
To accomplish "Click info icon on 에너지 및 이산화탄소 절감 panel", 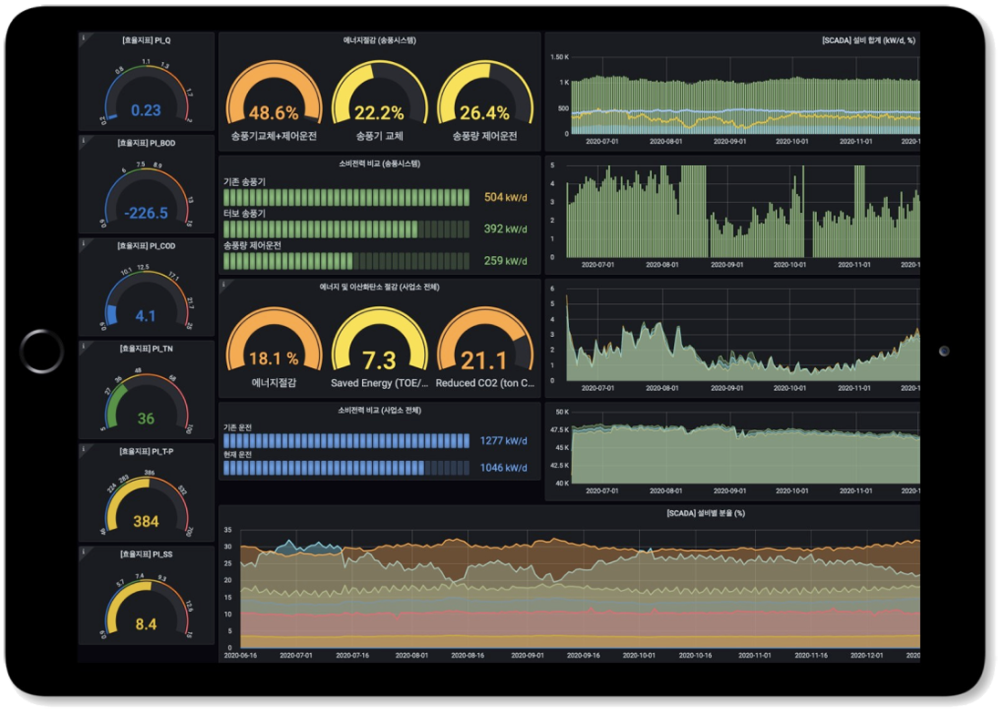I will point(224,286).
